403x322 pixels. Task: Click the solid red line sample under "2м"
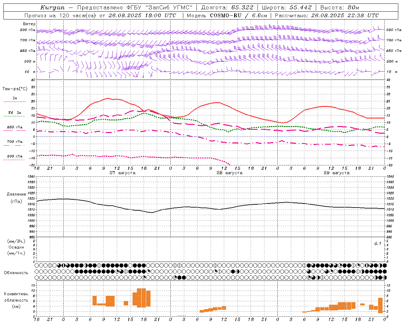click(x=14, y=102)
